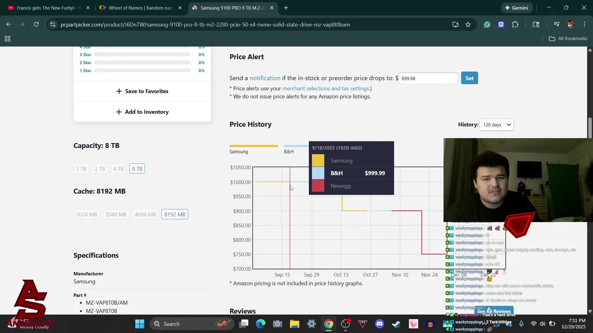Close the Wheel of Names tab
The width and height of the screenshot is (593, 333).
(x=180, y=8)
